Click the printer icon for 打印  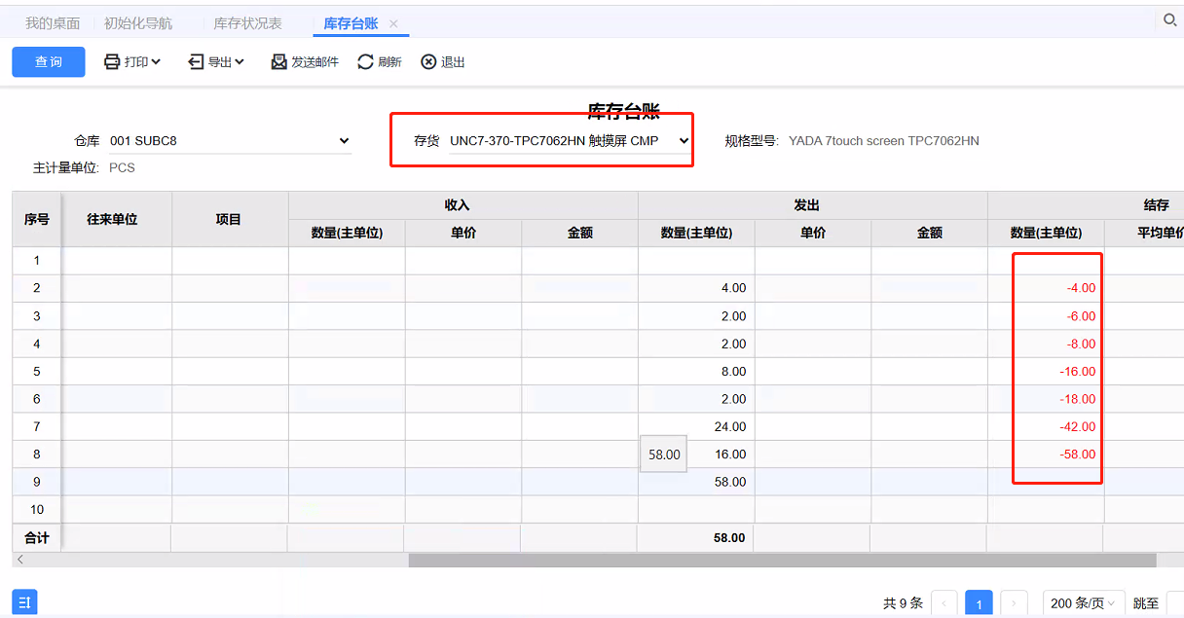tap(112, 62)
